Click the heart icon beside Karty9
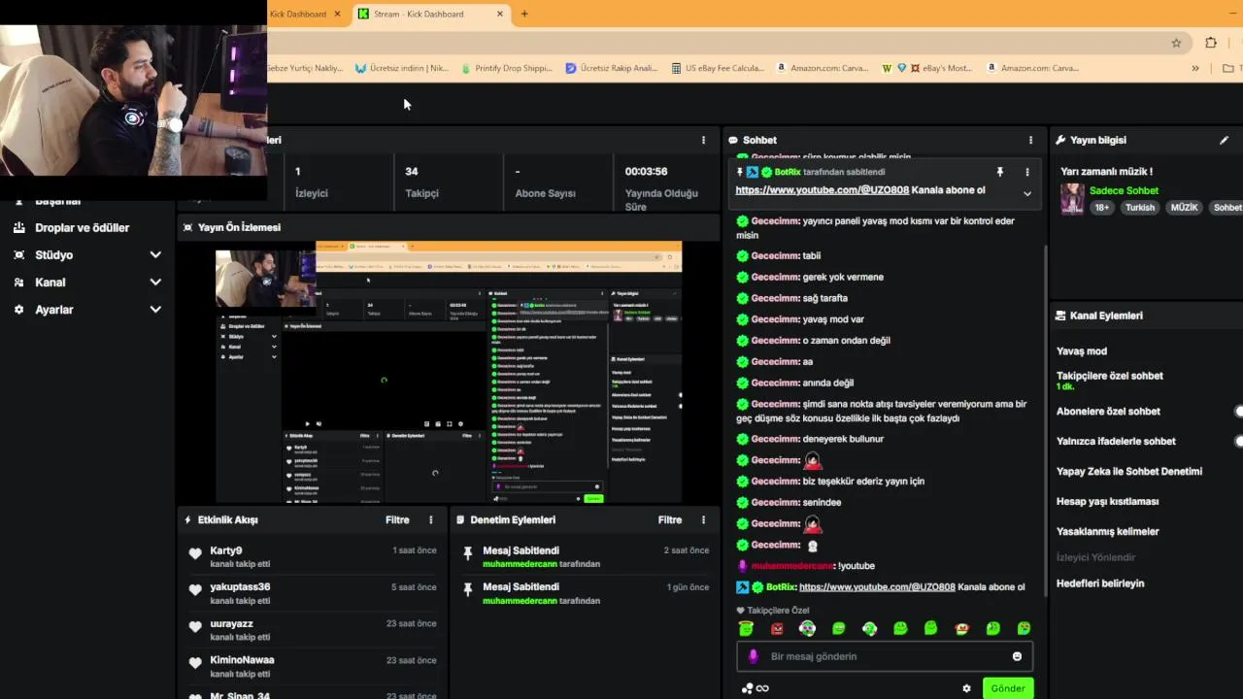This screenshot has width=1243, height=699. pos(195,553)
